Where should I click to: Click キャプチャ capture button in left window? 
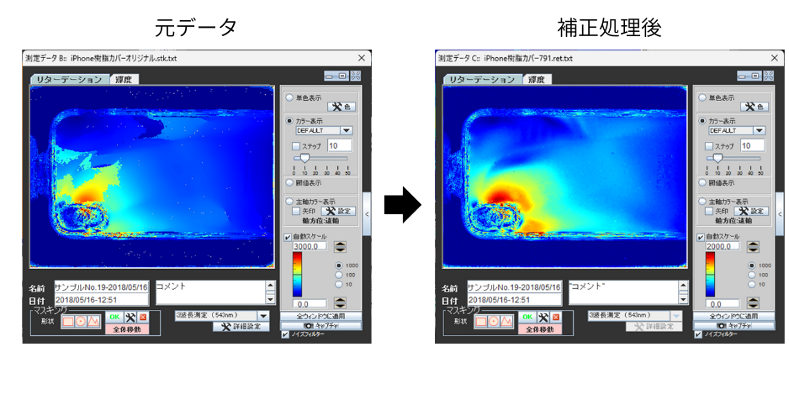321,326
